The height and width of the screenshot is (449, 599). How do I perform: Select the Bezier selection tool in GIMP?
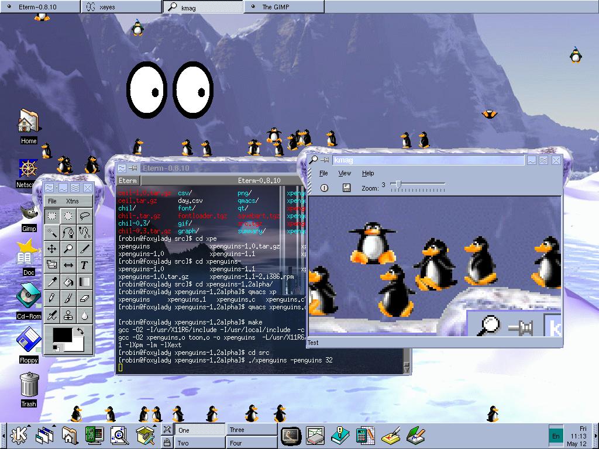coord(68,232)
